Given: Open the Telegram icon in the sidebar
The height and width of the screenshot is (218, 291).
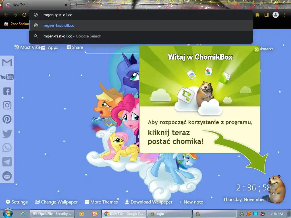Looking at the screenshot, I should (7, 162).
